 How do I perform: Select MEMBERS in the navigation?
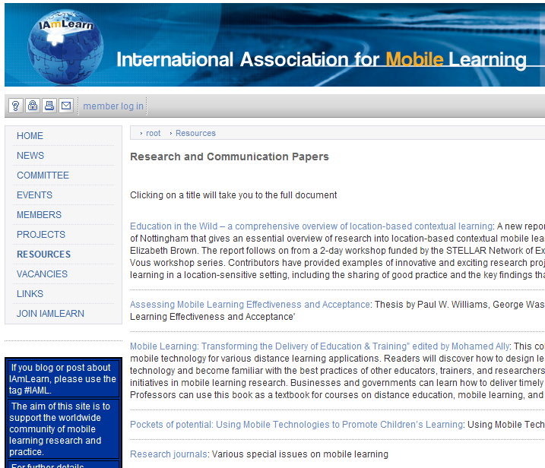(x=39, y=215)
